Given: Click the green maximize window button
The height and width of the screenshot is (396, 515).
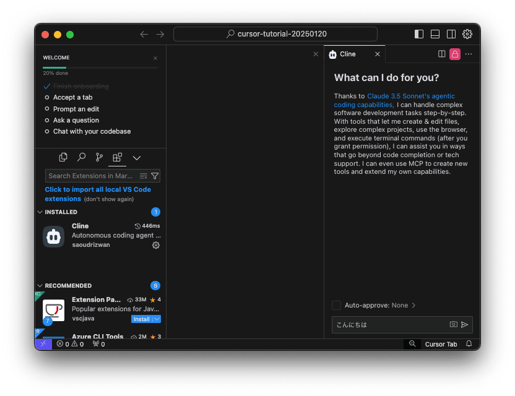Looking at the screenshot, I should point(70,35).
